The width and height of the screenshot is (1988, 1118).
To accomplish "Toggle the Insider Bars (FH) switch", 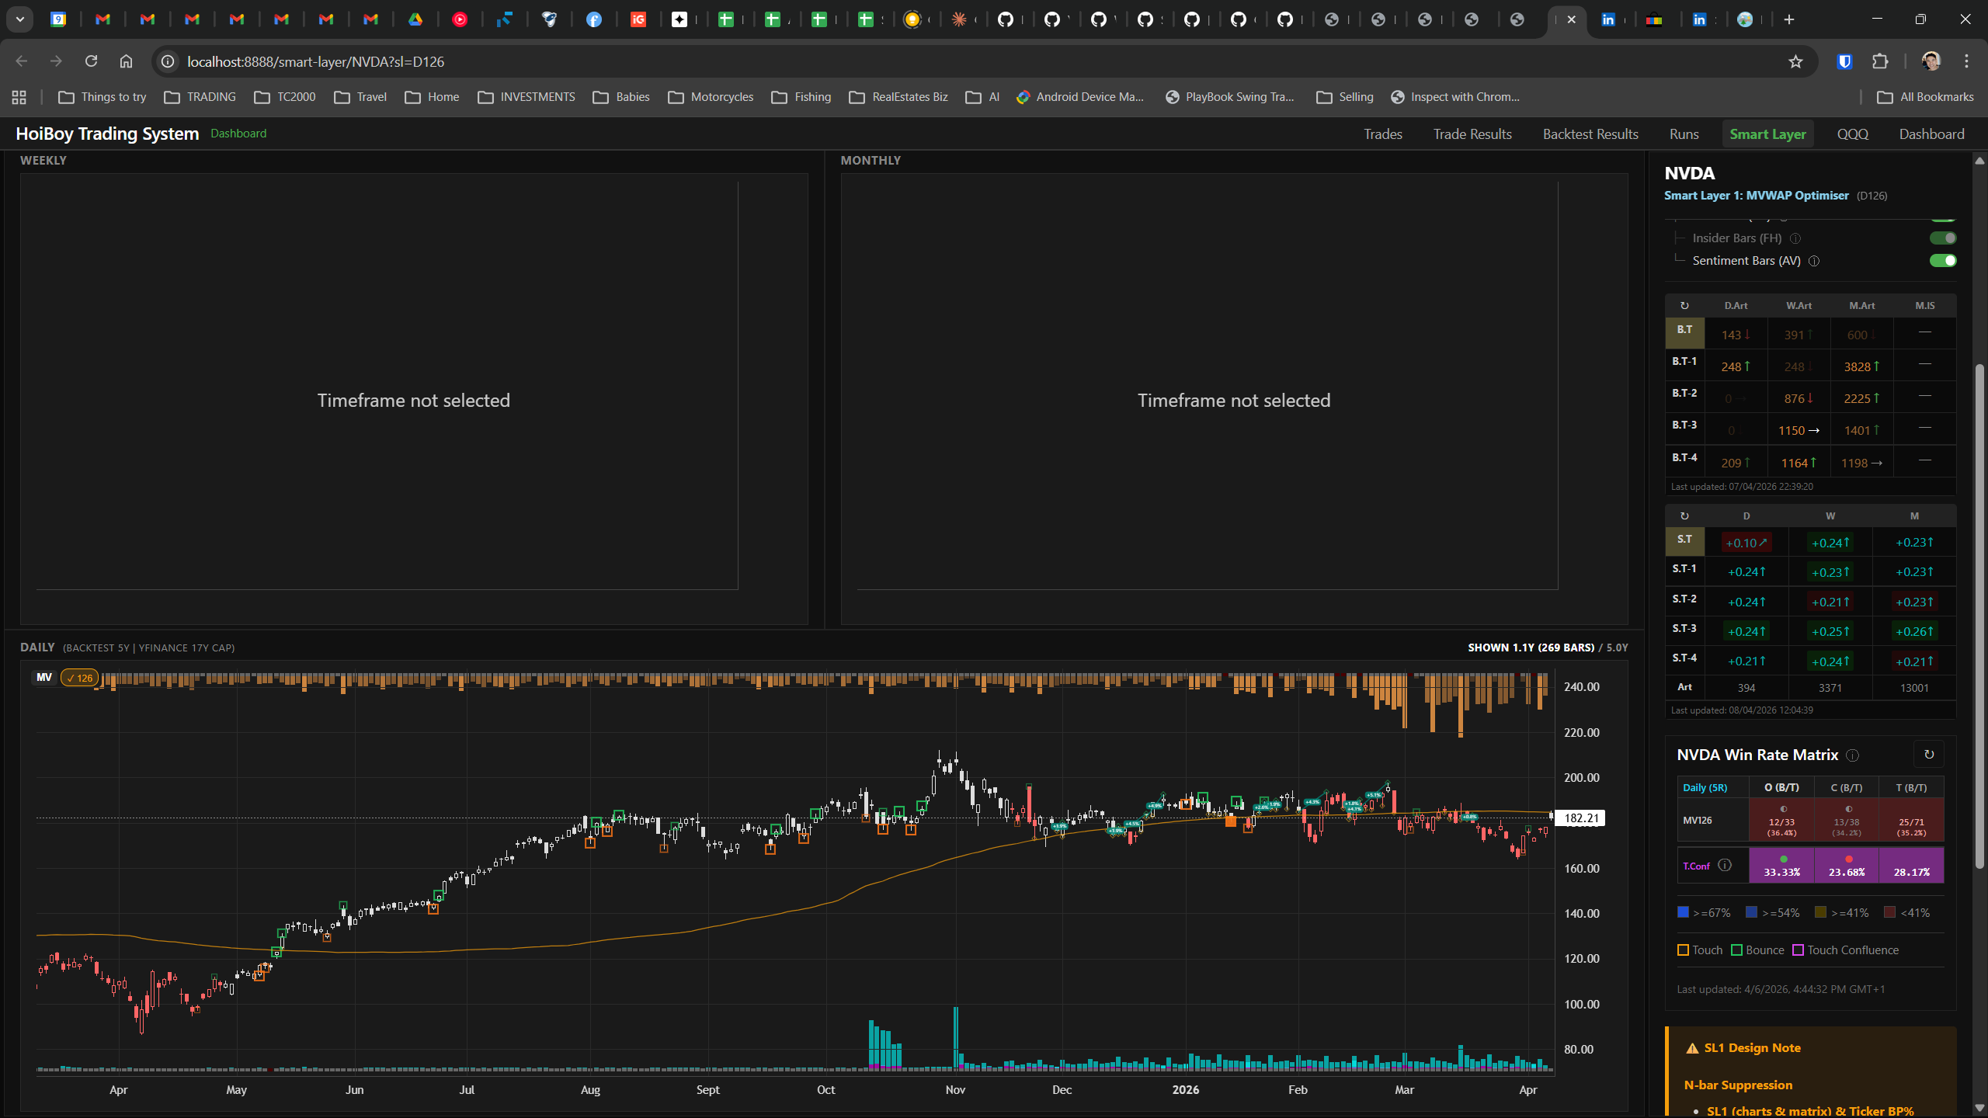I will [1943, 238].
